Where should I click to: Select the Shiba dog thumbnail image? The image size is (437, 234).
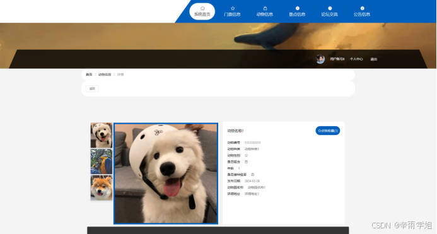(102, 187)
